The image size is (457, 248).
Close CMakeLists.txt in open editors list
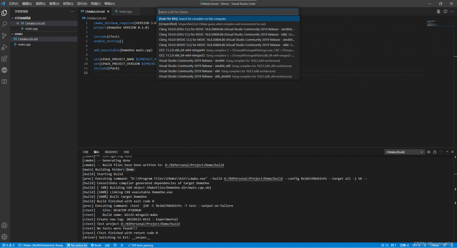[x=17, y=24]
